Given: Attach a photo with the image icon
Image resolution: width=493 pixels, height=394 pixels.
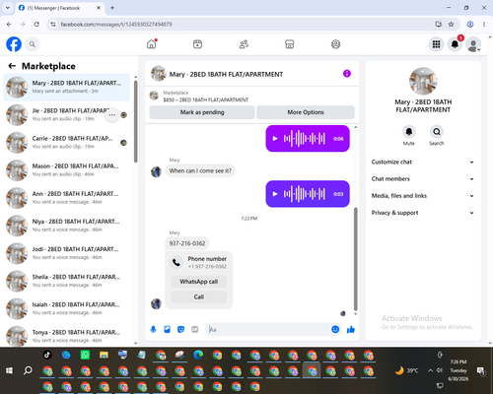Looking at the screenshot, I should (x=167, y=329).
